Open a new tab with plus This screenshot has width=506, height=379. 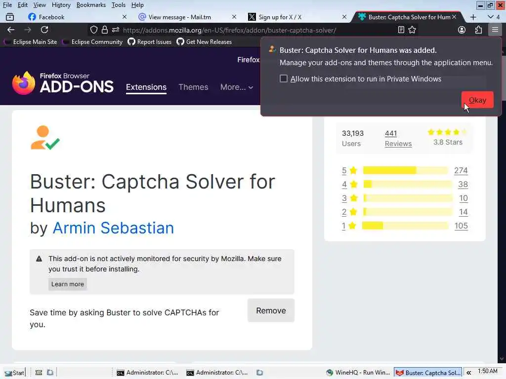click(473, 17)
